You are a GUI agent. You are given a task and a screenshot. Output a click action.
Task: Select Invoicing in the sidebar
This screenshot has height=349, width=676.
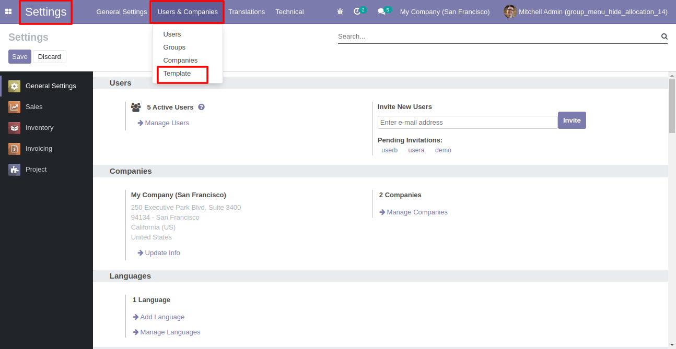(x=46, y=149)
